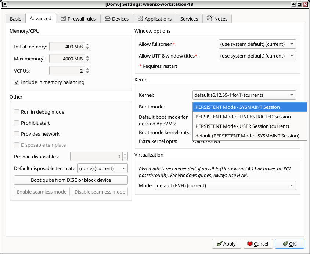Image resolution: width=310 pixels, height=254 pixels.
Task: Click the window menu icon in title bar
Action: pos(5,4)
